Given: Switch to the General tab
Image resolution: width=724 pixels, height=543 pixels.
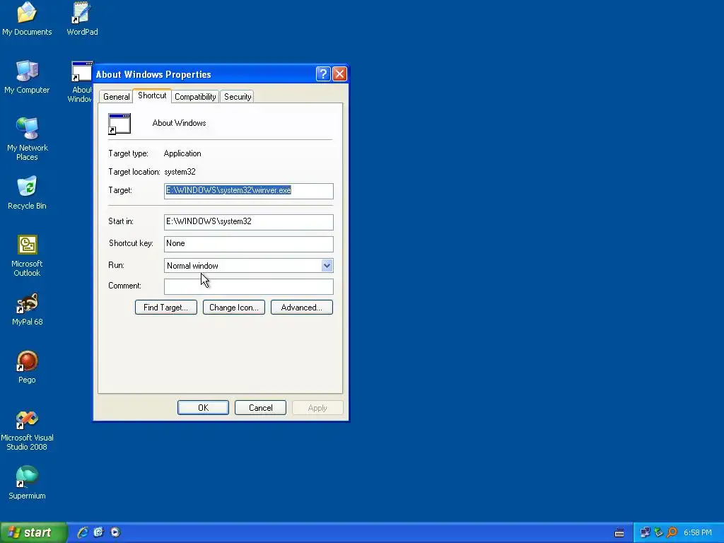Looking at the screenshot, I should pos(117,96).
